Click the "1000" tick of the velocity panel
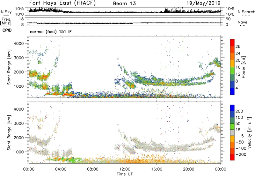The width and height of the screenshot is (255, 176). click(x=18, y=152)
